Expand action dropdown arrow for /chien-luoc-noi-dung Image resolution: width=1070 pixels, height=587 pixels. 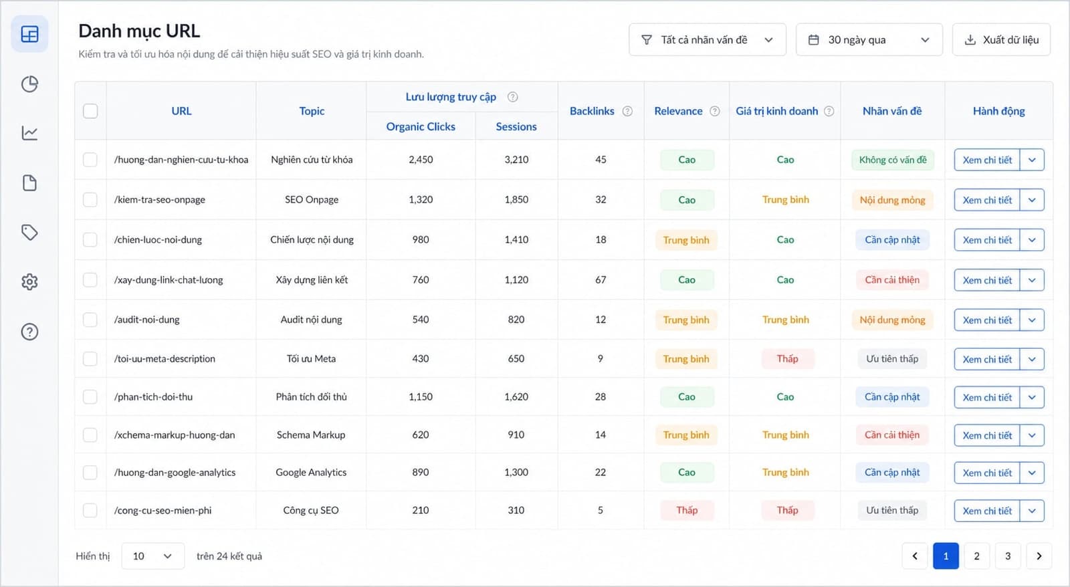point(1032,240)
